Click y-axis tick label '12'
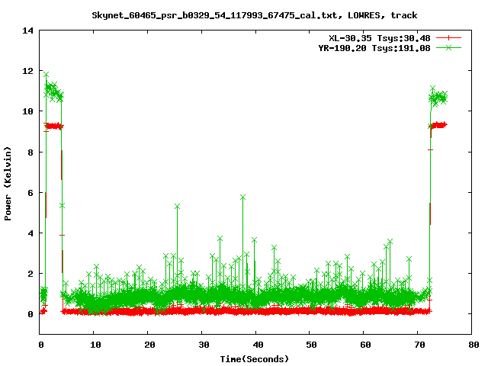488x366 pixels. pos(27,71)
